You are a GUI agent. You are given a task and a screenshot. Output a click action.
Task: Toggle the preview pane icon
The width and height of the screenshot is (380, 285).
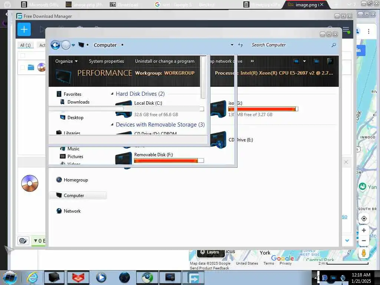[316, 61]
